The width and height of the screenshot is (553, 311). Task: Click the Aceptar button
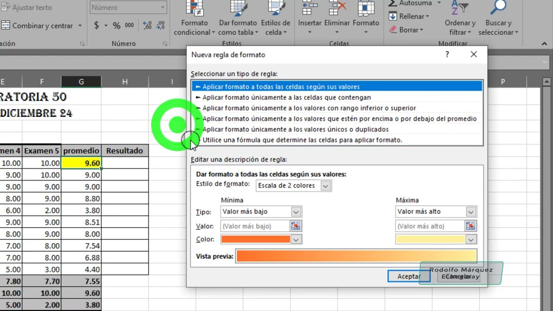tap(409, 276)
